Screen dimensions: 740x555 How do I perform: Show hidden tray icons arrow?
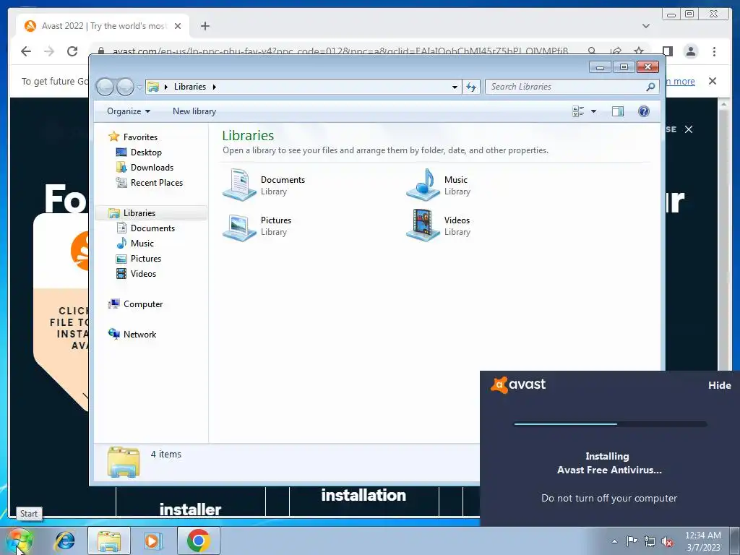point(614,541)
